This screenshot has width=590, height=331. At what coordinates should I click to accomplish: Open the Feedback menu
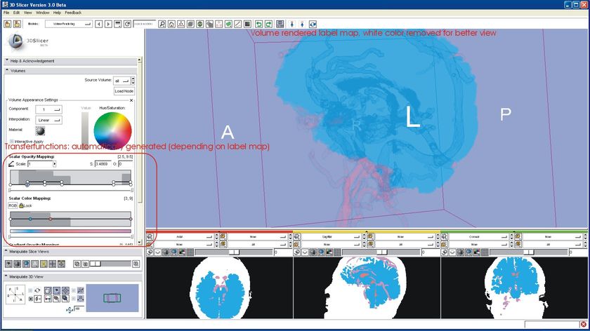click(x=73, y=13)
